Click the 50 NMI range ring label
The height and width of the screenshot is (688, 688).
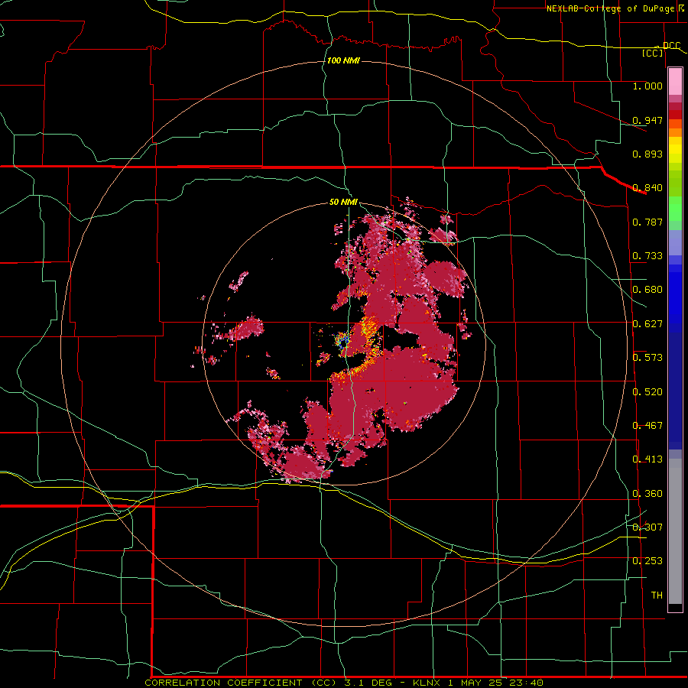tap(343, 202)
